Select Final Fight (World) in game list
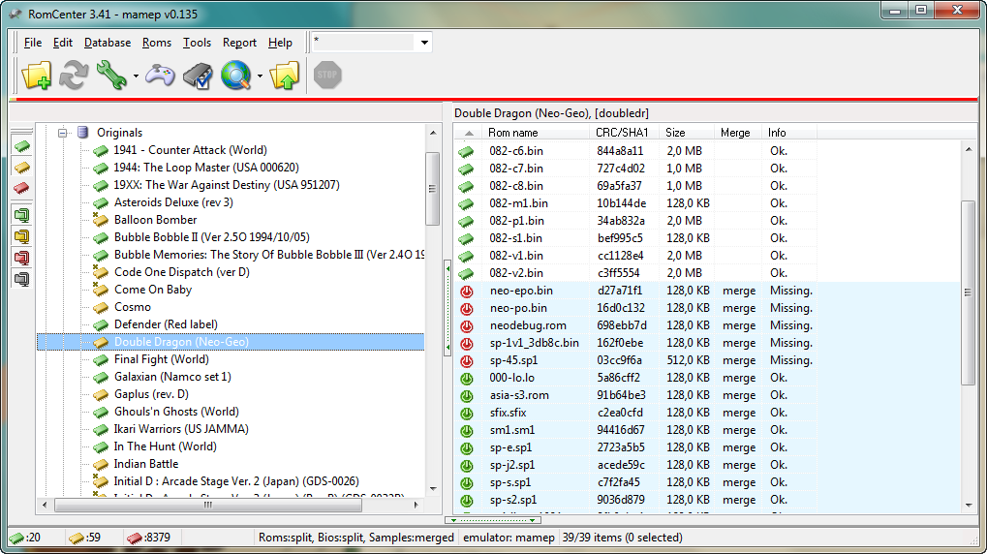This screenshot has width=987, height=554. pyautogui.click(x=161, y=359)
